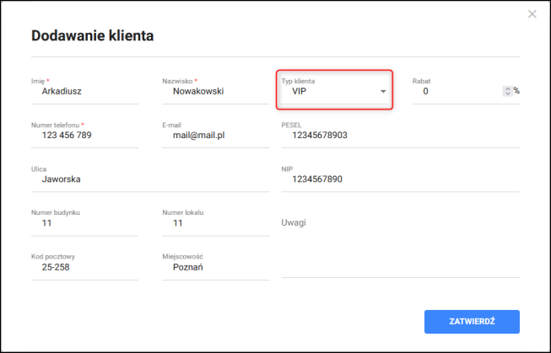
Task: Click the Numer budynku field
Action: tap(84, 223)
